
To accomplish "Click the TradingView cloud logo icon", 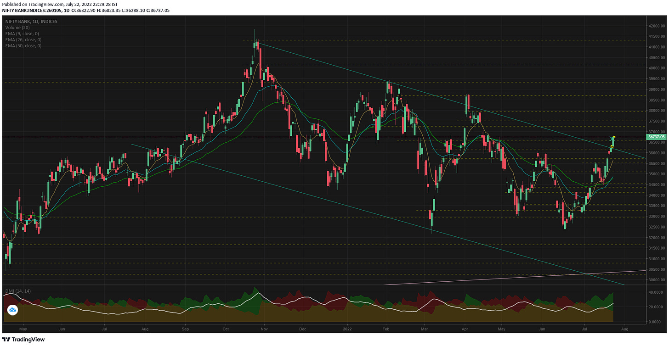I will click(13, 310).
